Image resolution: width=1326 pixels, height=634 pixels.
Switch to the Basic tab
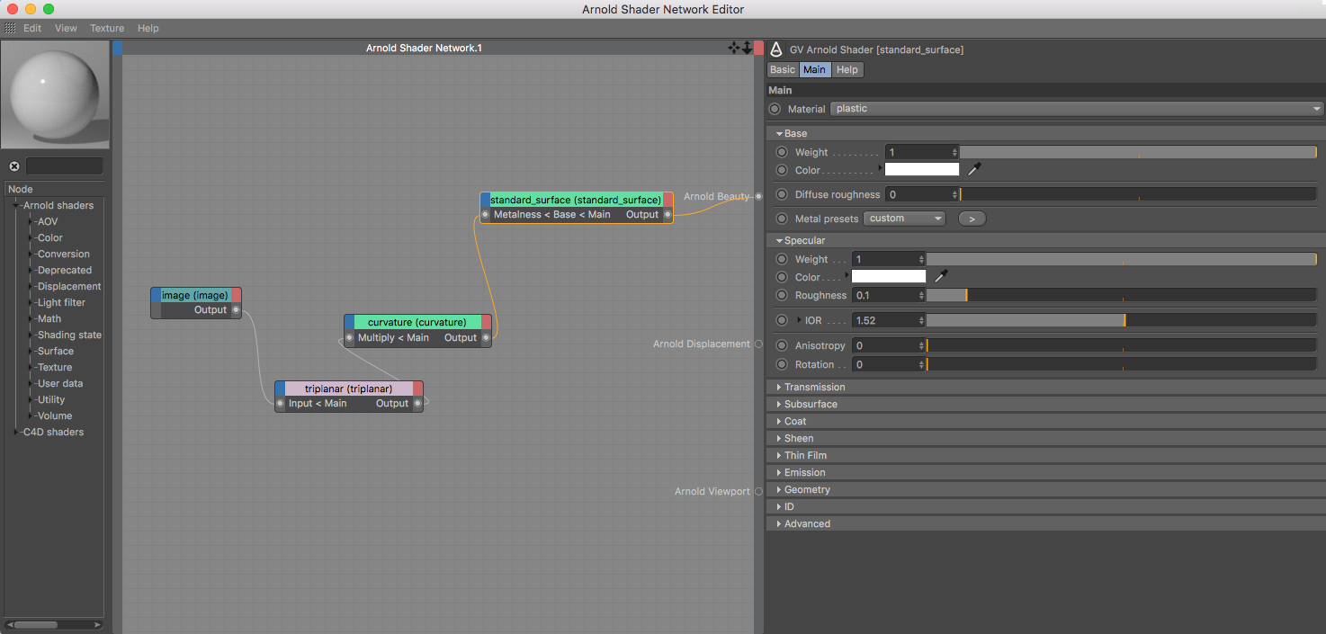pyautogui.click(x=783, y=69)
